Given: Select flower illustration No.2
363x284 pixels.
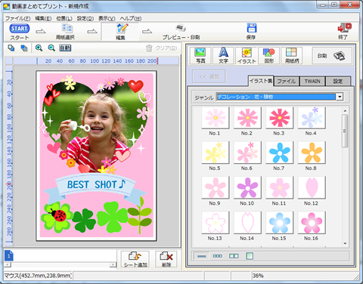Looking at the screenshot, I should pos(247,118).
